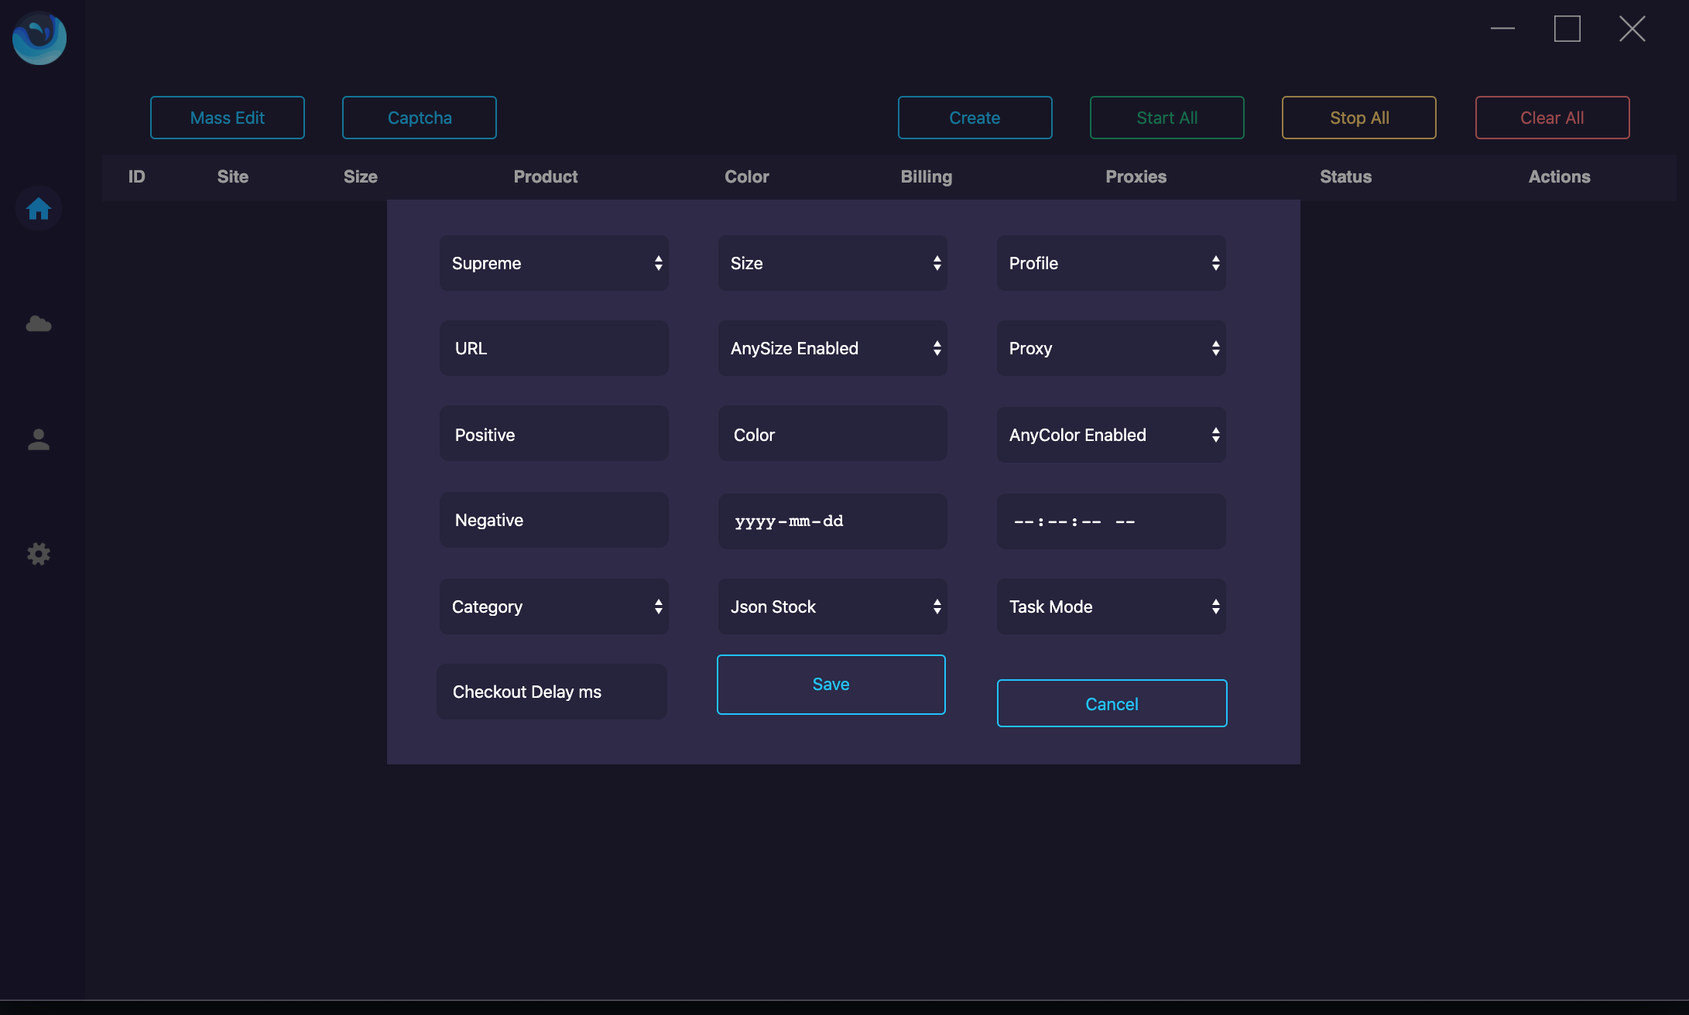Open the Task Mode dropdown

click(x=1111, y=607)
